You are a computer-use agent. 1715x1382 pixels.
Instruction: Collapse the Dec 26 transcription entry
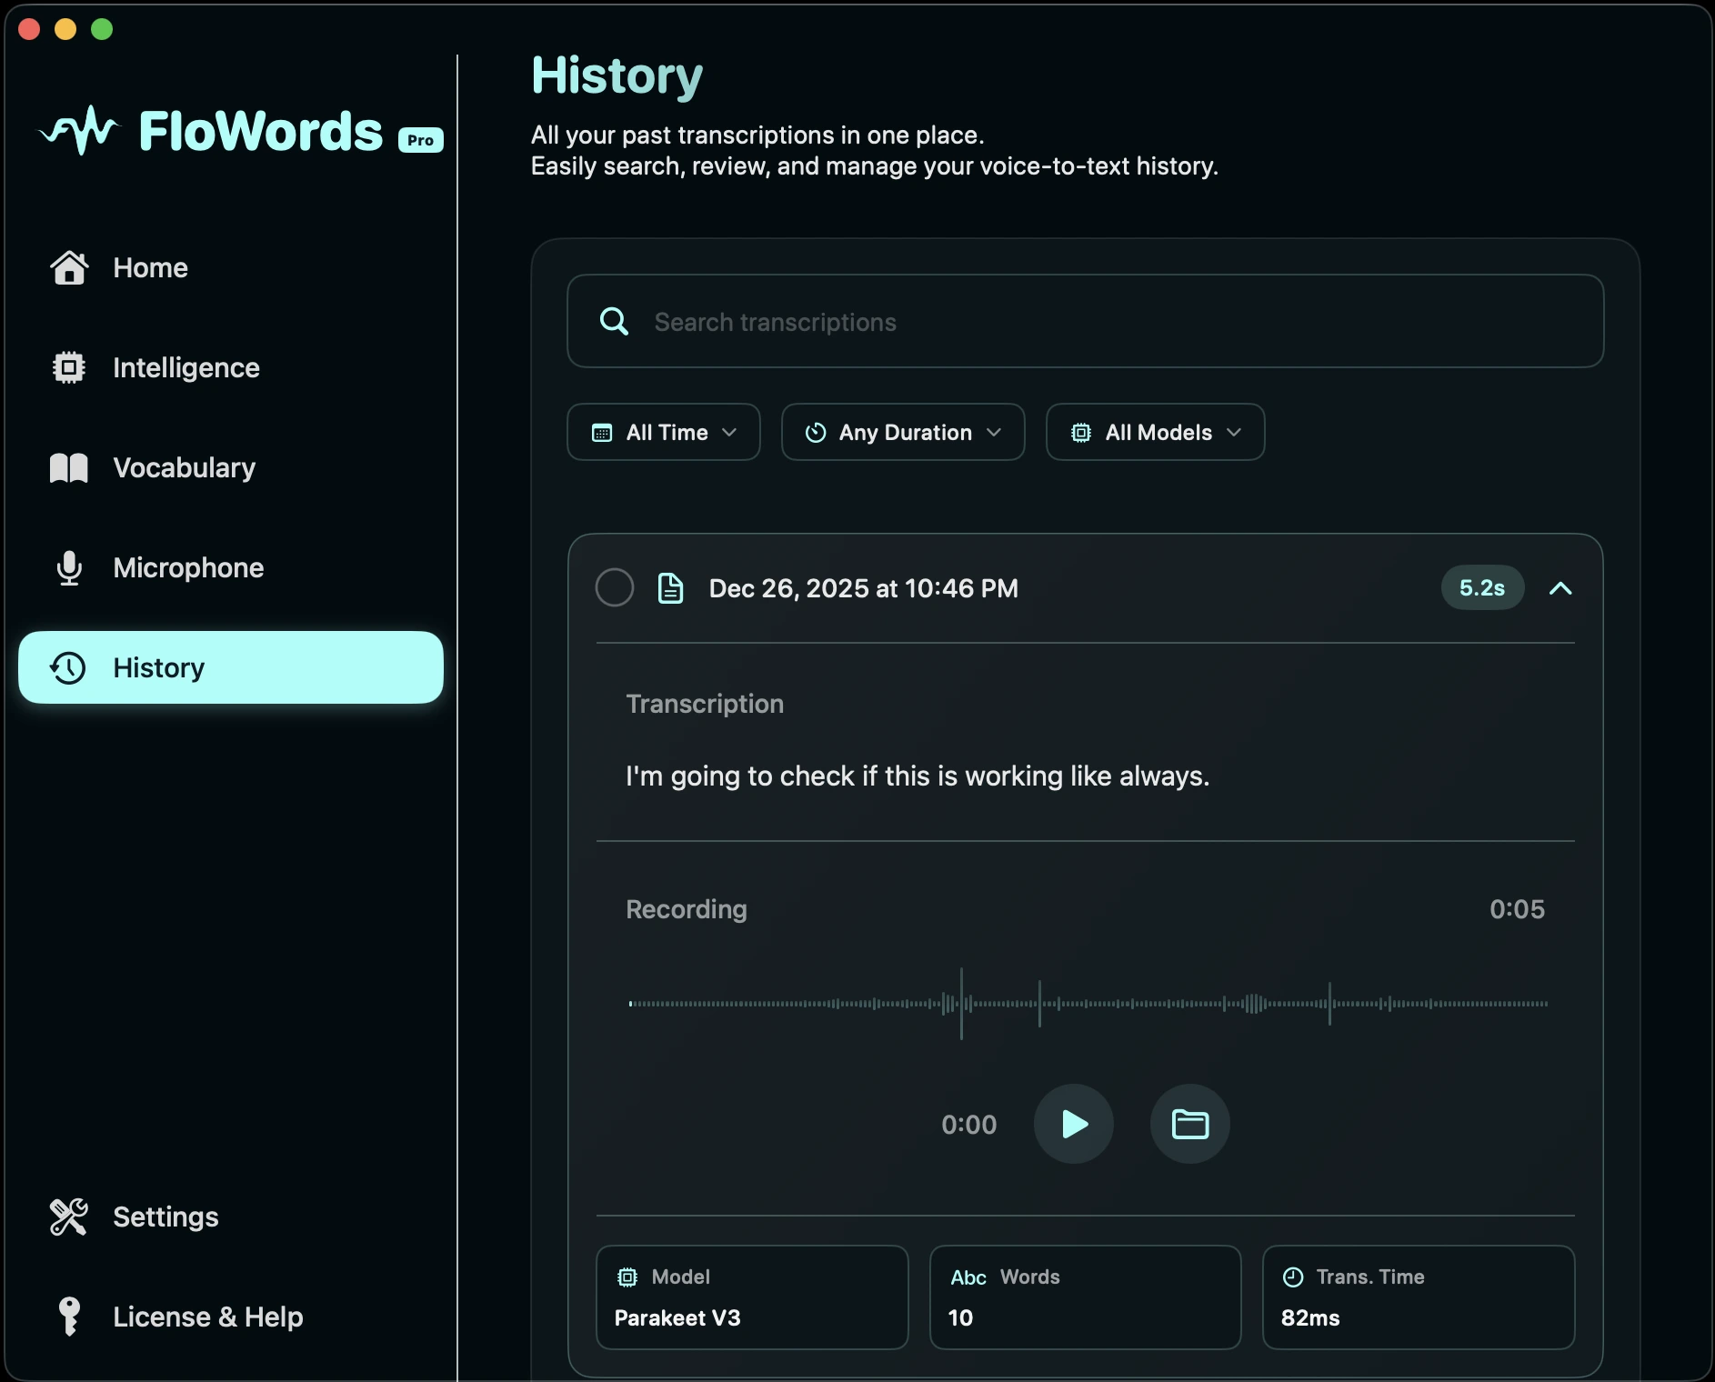(1560, 587)
